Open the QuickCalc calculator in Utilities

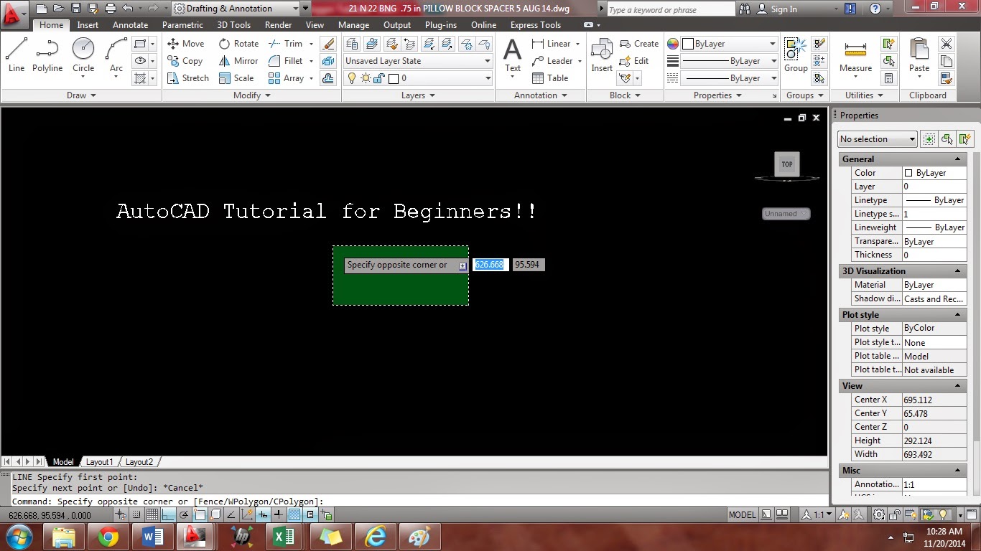point(889,78)
